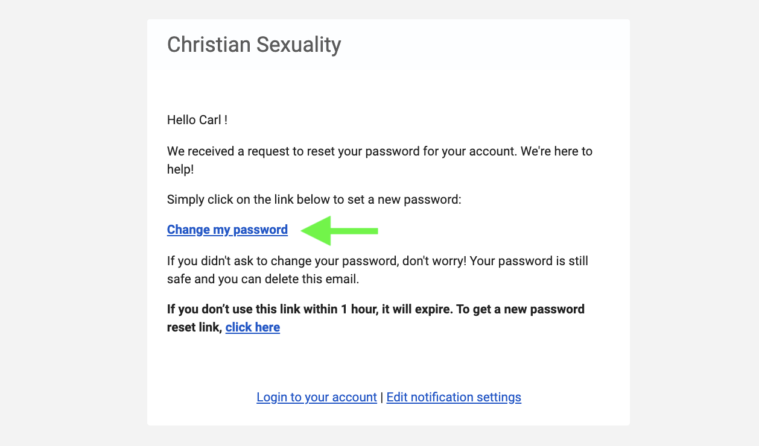Open the Change my password link
Viewport: 759px width, 446px height.
(x=227, y=230)
